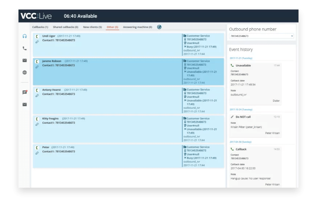The height and width of the screenshot is (218, 317).
Task: Open the envelope messages icon in sidebar
Action: [25, 61]
